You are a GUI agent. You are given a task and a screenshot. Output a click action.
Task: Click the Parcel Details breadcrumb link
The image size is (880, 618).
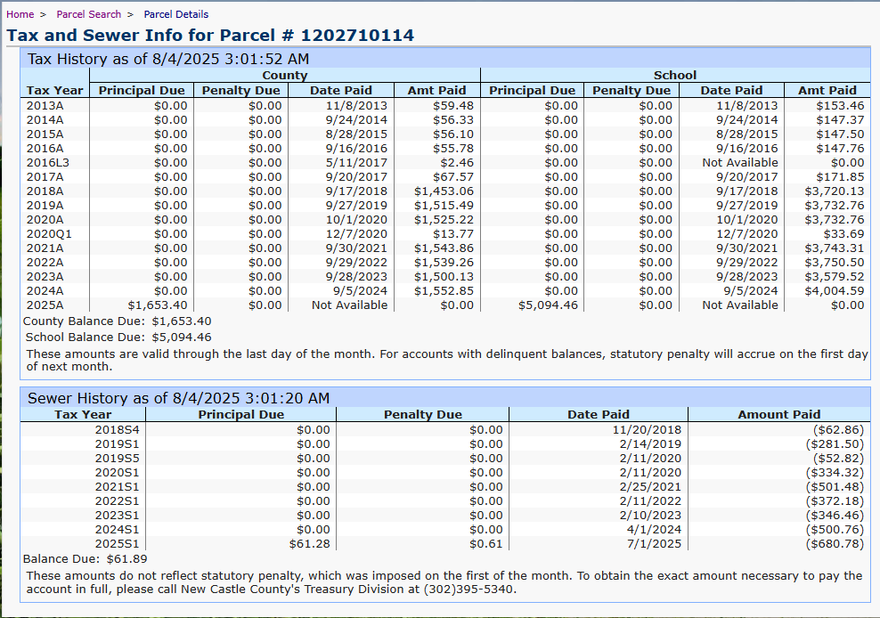coord(175,14)
